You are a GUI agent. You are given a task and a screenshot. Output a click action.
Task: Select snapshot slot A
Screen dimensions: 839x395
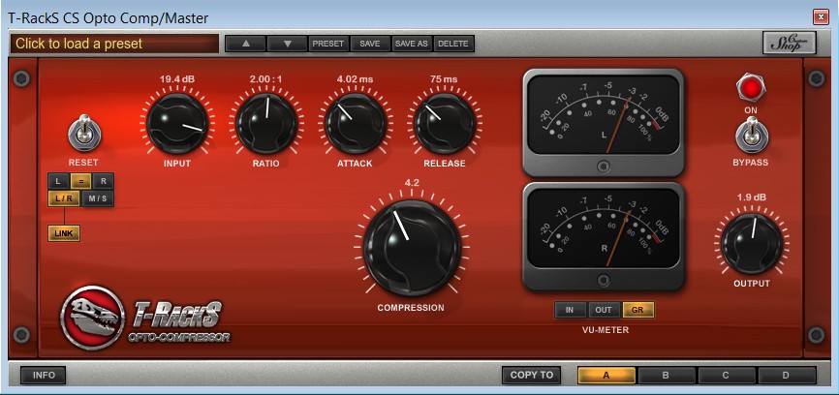[x=606, y=376]
